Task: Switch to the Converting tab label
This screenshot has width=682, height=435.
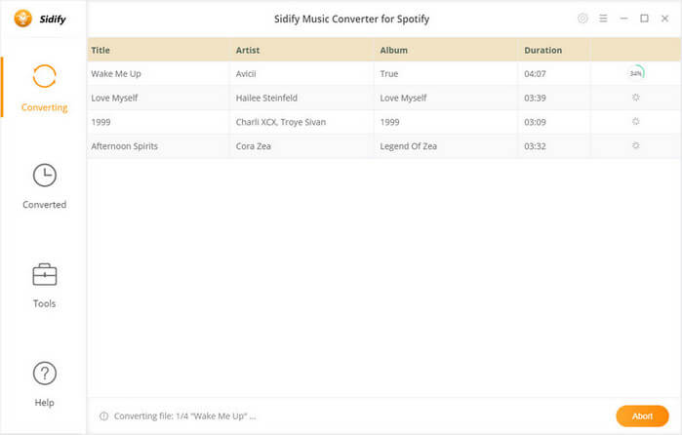Action: 44,107
